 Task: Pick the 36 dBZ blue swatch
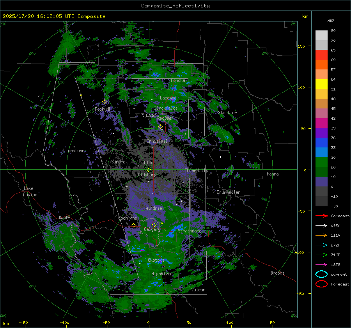tap(321, 142)
